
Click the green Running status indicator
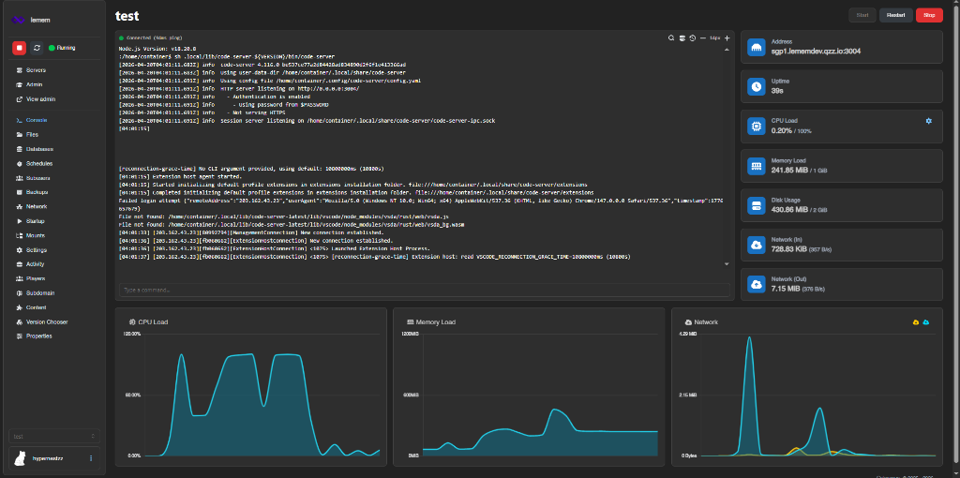pyautogui.click(x=62, y=48)
